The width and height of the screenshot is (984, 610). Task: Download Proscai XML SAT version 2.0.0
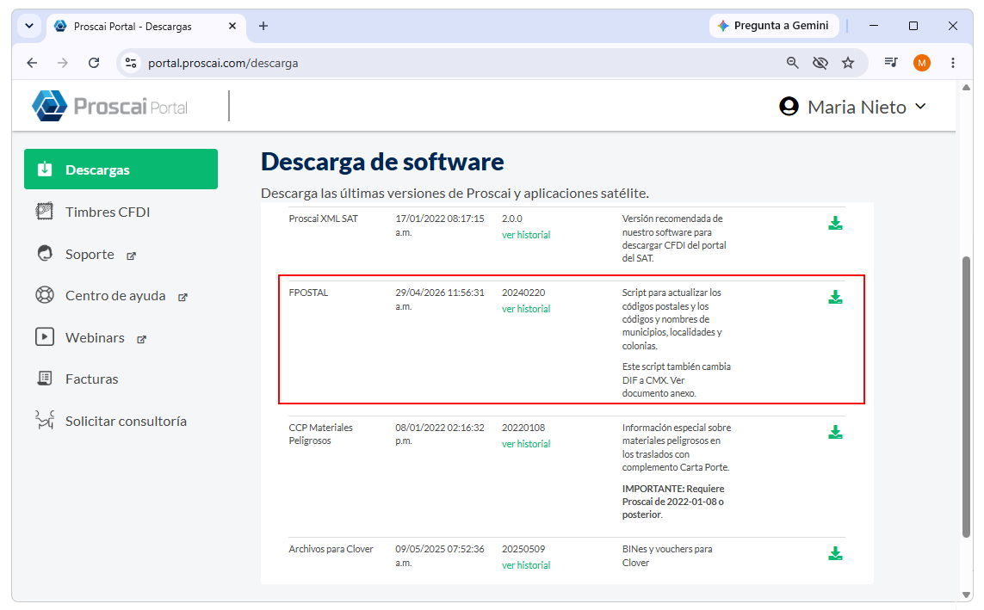coord(835,223)
